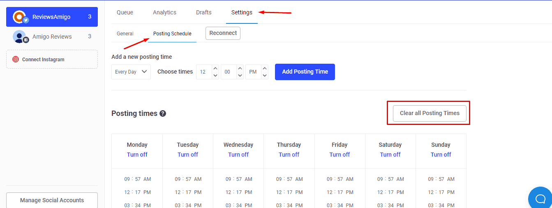This screenshot has width=552, height=208.
Task: Turn off Wednesday posting times
Action: tap(238, 155)
